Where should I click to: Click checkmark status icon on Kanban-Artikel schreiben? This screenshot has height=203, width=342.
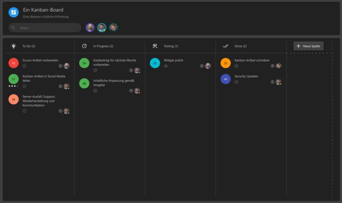pyautogui.click(x=237, y=66)
